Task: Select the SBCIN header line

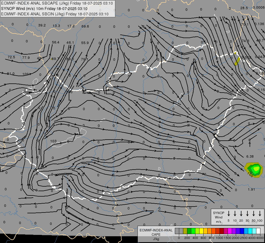Action: click(55, 14)
